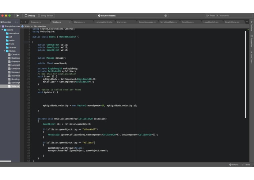Collapse the Assets folder arrow
Screen dimensions: 254x180
click(x=2, y=30)
